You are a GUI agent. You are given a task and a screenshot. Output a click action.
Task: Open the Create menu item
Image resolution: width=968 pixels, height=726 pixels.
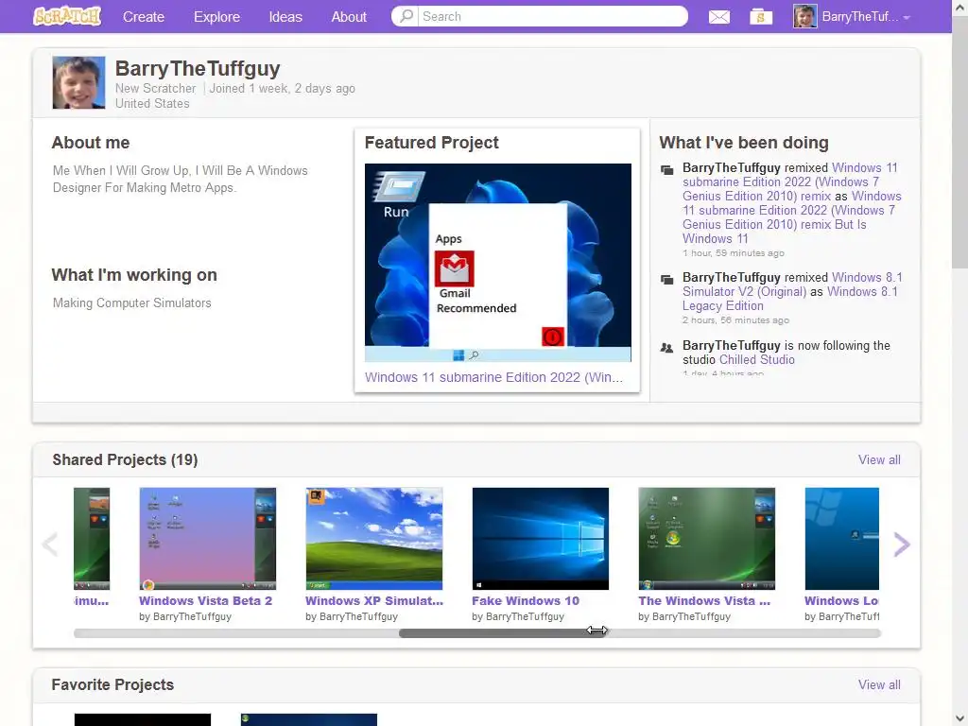point(144,17)
